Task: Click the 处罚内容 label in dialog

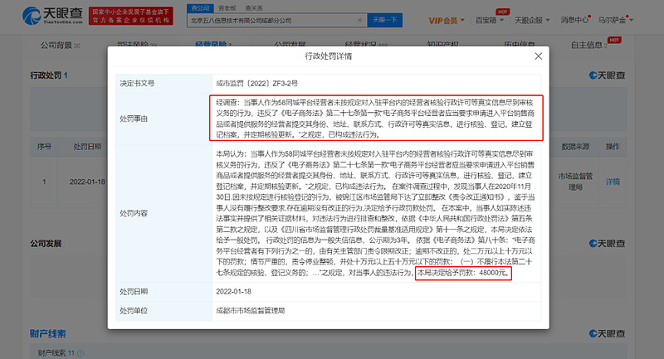Action: (x=134, y=214)
